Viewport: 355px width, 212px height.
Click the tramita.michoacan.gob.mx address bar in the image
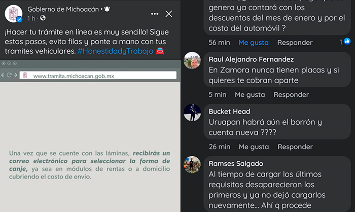click(x=98, y=76)
